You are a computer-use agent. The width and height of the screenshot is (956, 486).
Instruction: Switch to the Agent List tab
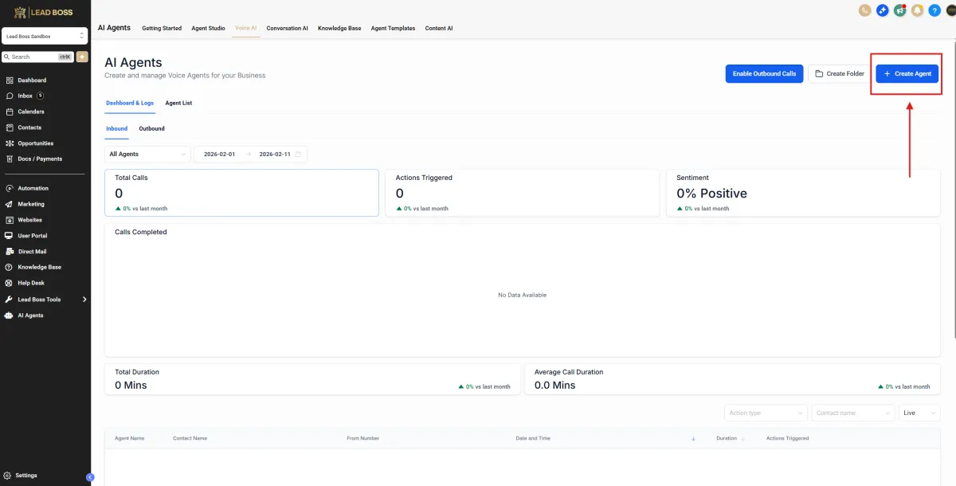pos(178,103)
